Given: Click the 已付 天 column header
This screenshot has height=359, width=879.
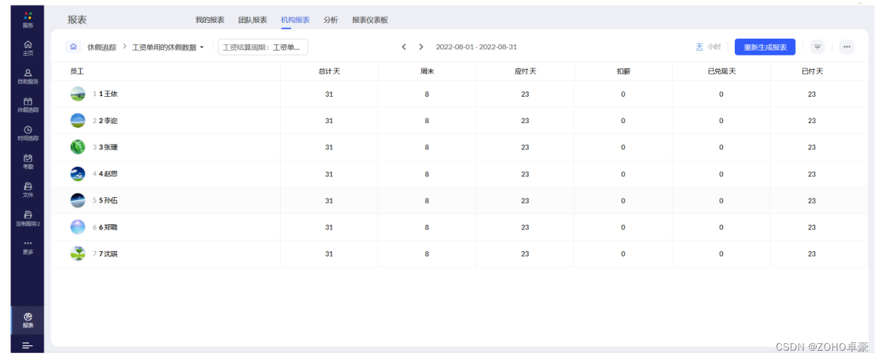Looking at the screenshot, I should click(x=812, y=71).
